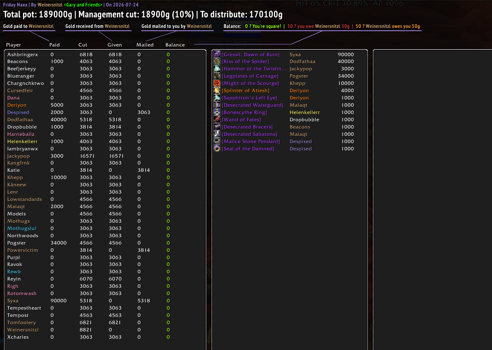This screenshot has width=492, height=350.
Task: Click the Desecrated Sabatons item icon
Action: pos(217,134)
